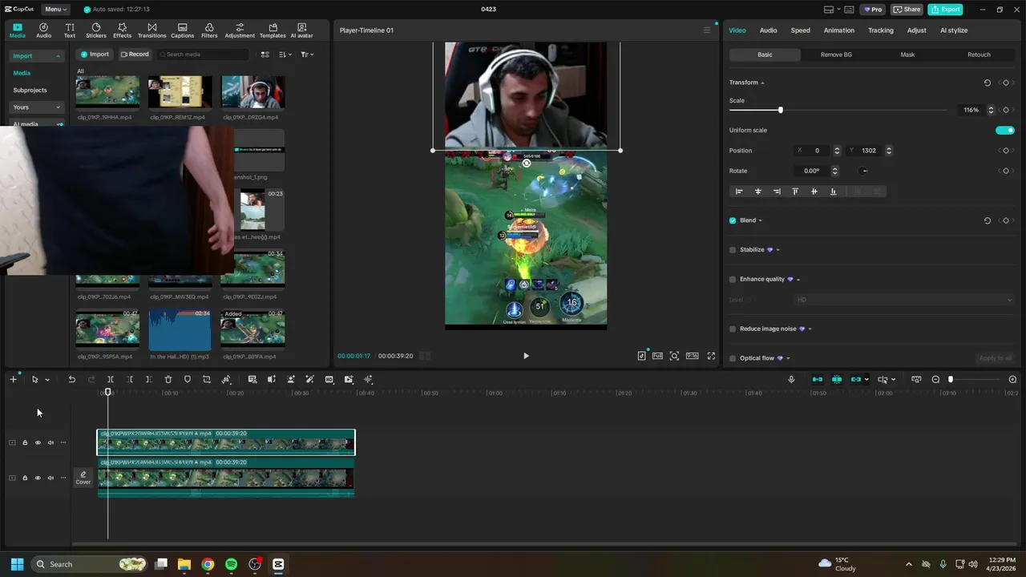
Task: Open the Templates panel
Action: (x=273, y=30)
